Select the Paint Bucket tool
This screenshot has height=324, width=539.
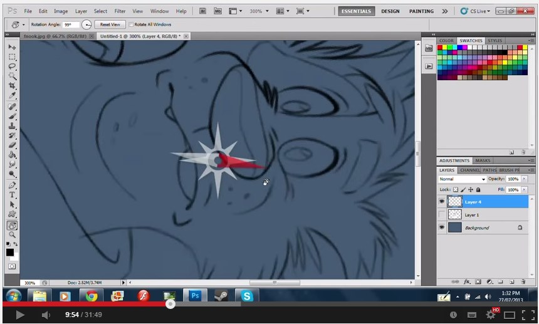point(12,155)
